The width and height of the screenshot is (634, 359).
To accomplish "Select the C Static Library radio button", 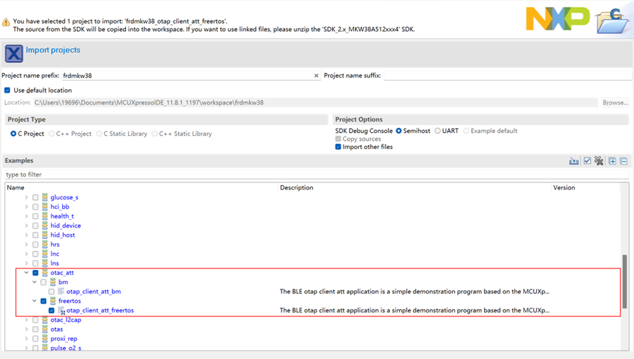I will pyautogui.click(x=99, y=134).
